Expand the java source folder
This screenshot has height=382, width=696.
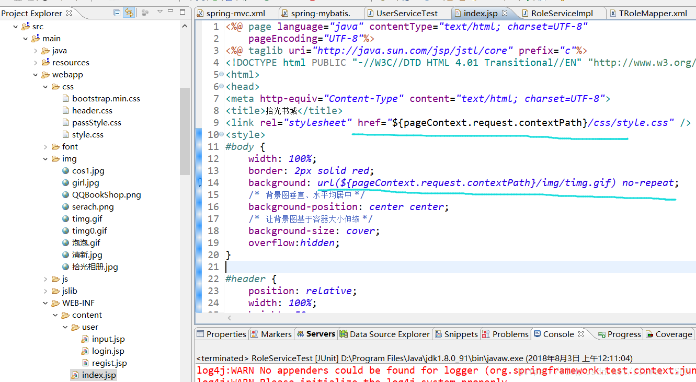click(36, 51)
